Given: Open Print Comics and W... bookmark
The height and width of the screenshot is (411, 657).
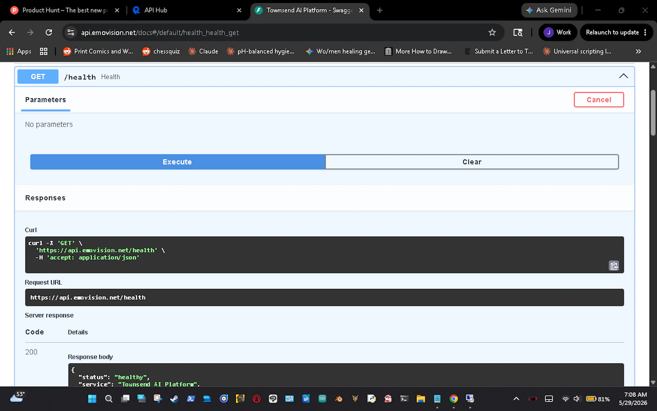Looking at the screenshot, I should pos(98,51).
